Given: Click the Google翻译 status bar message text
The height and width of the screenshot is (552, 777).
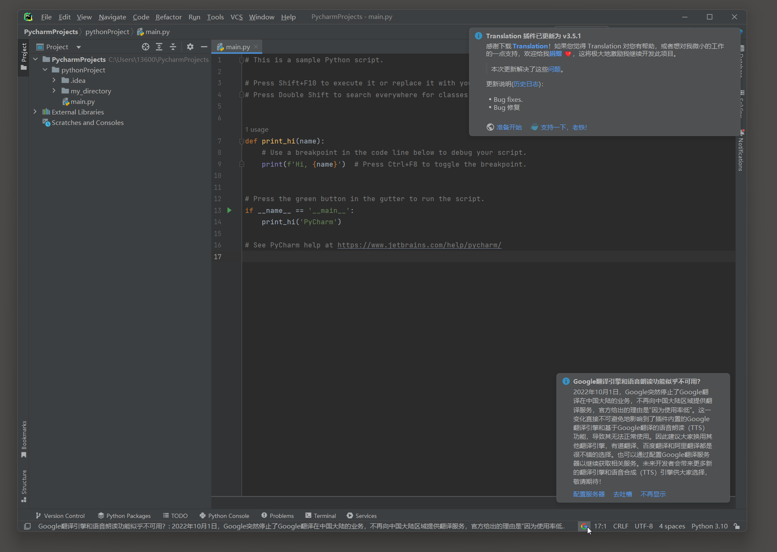Looking at the screenshot, I should pyautogui.click(x=301, y=526).
